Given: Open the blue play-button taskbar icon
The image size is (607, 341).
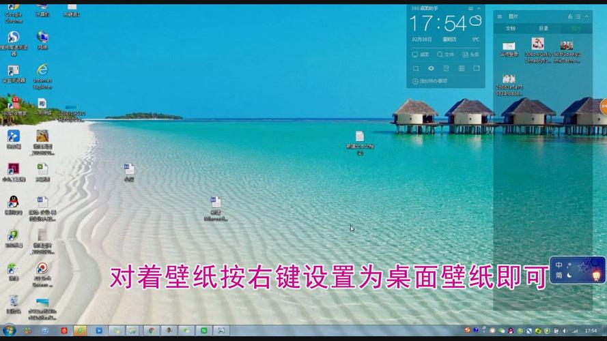Looking at the screenshot, I should 99,331.
